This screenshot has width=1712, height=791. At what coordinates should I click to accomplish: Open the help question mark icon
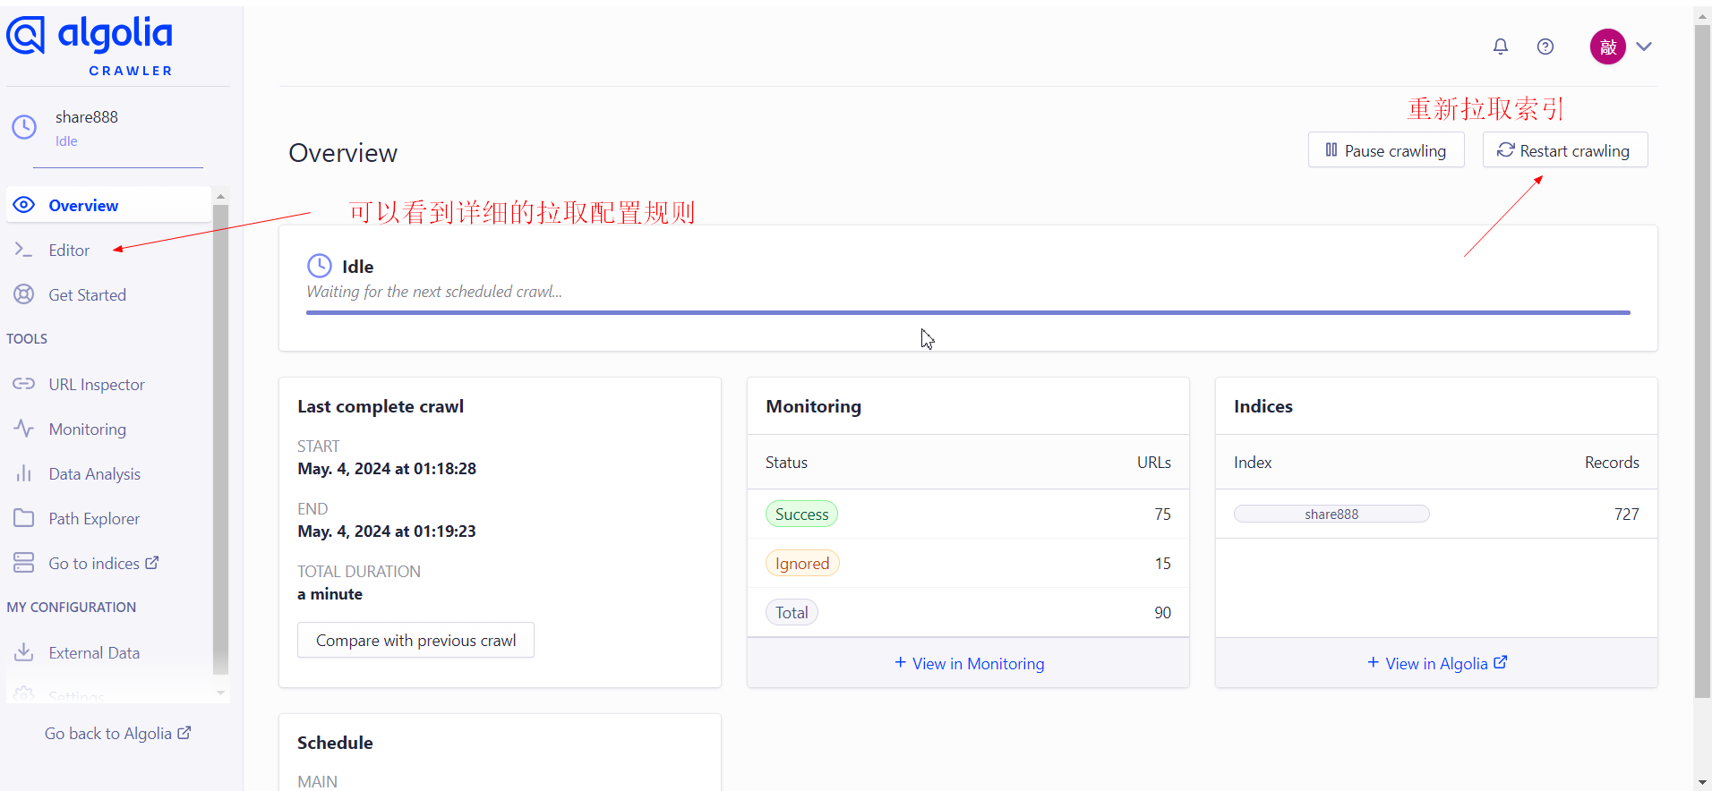(1545, 47)
